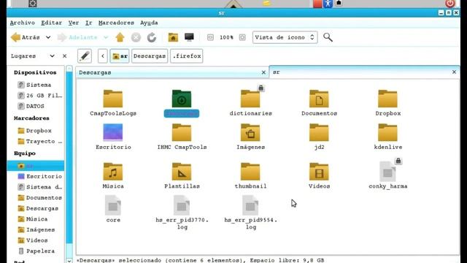Open the Ver menu
Screen dimensions: 467x263
(74, 23)
